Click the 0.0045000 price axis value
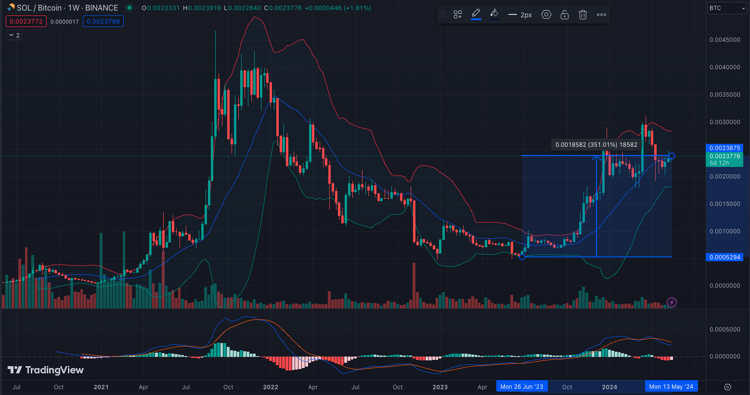 [x=724, y=40]
